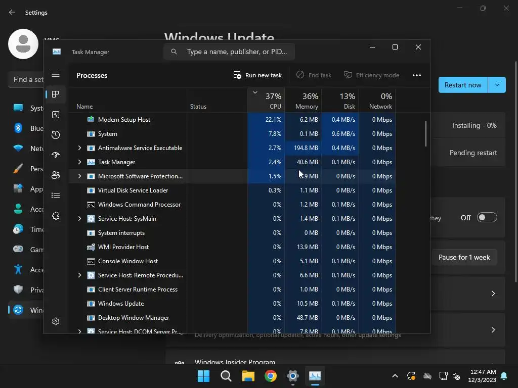The height and width of the screenshot is (388, 518).
Task: Open taskbar Search icon
Action: point(226,376)
